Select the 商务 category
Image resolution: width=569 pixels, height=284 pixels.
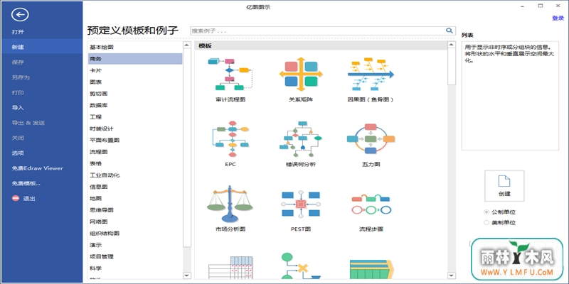point(135,59)
